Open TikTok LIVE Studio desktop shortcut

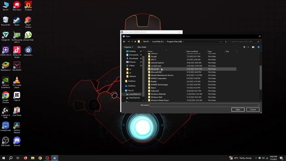(17, 52)
